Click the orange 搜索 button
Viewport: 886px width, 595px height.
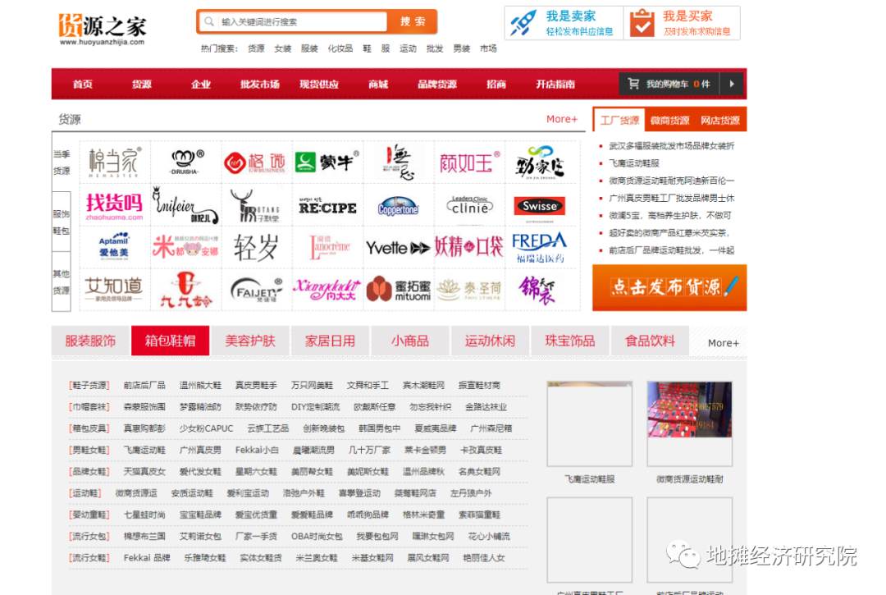[x=413, y=21]
